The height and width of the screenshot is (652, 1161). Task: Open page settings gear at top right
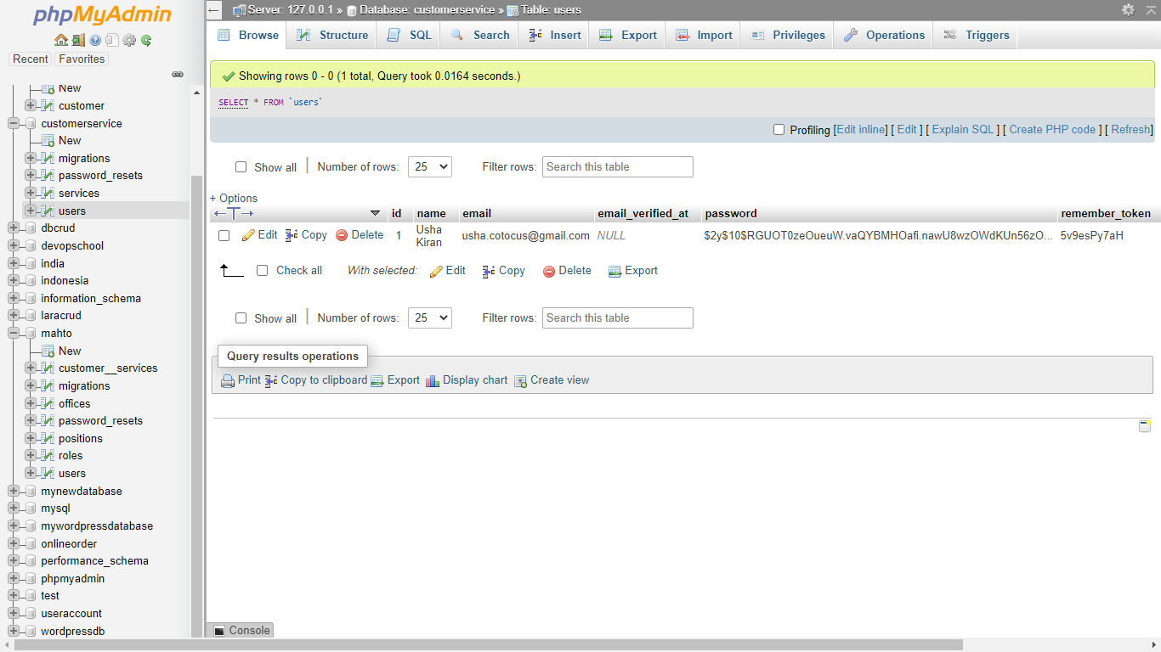pyautogui.click(x=1128, y=9)
